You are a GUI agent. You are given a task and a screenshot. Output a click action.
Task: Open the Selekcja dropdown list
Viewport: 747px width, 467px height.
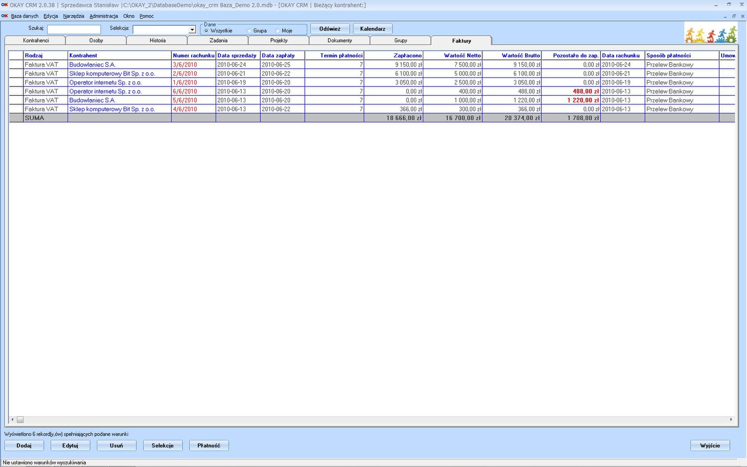coord(192,29)
